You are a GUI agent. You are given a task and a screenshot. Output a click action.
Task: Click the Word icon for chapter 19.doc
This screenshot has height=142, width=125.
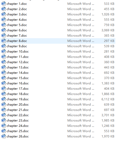4,99
